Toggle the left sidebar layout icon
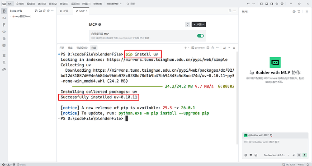Viewport: 312px width, 166px height. pyautogui.click(x=261, y=4)
